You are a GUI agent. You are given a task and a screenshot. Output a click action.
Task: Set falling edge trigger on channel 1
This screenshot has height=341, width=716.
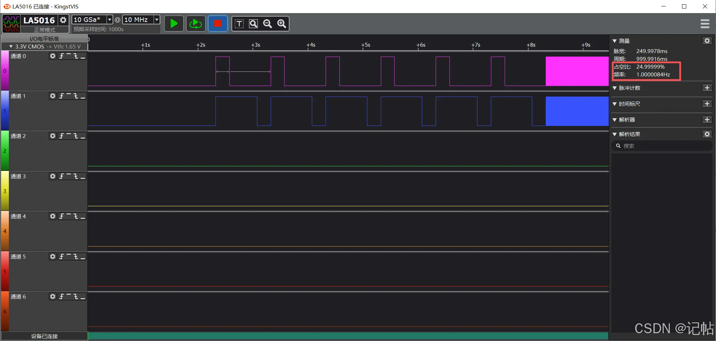click(x=76, y=96)
